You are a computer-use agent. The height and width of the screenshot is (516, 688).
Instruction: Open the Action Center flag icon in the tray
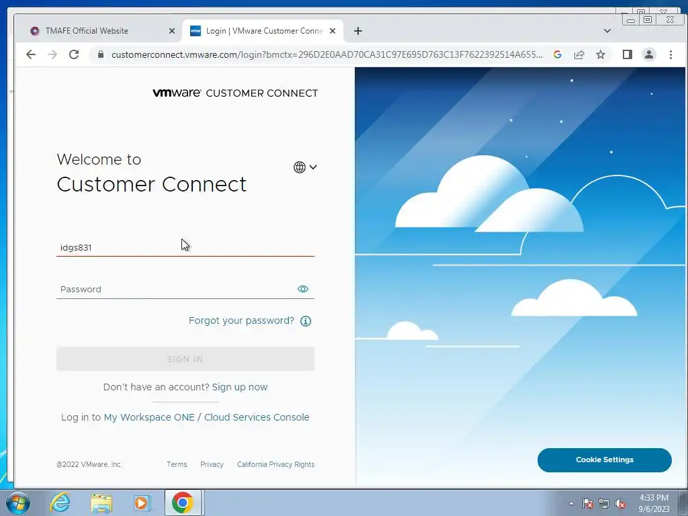(x=588, y=503)
